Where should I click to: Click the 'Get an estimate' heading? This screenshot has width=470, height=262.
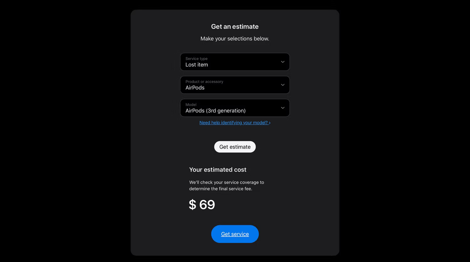(235, 27)
